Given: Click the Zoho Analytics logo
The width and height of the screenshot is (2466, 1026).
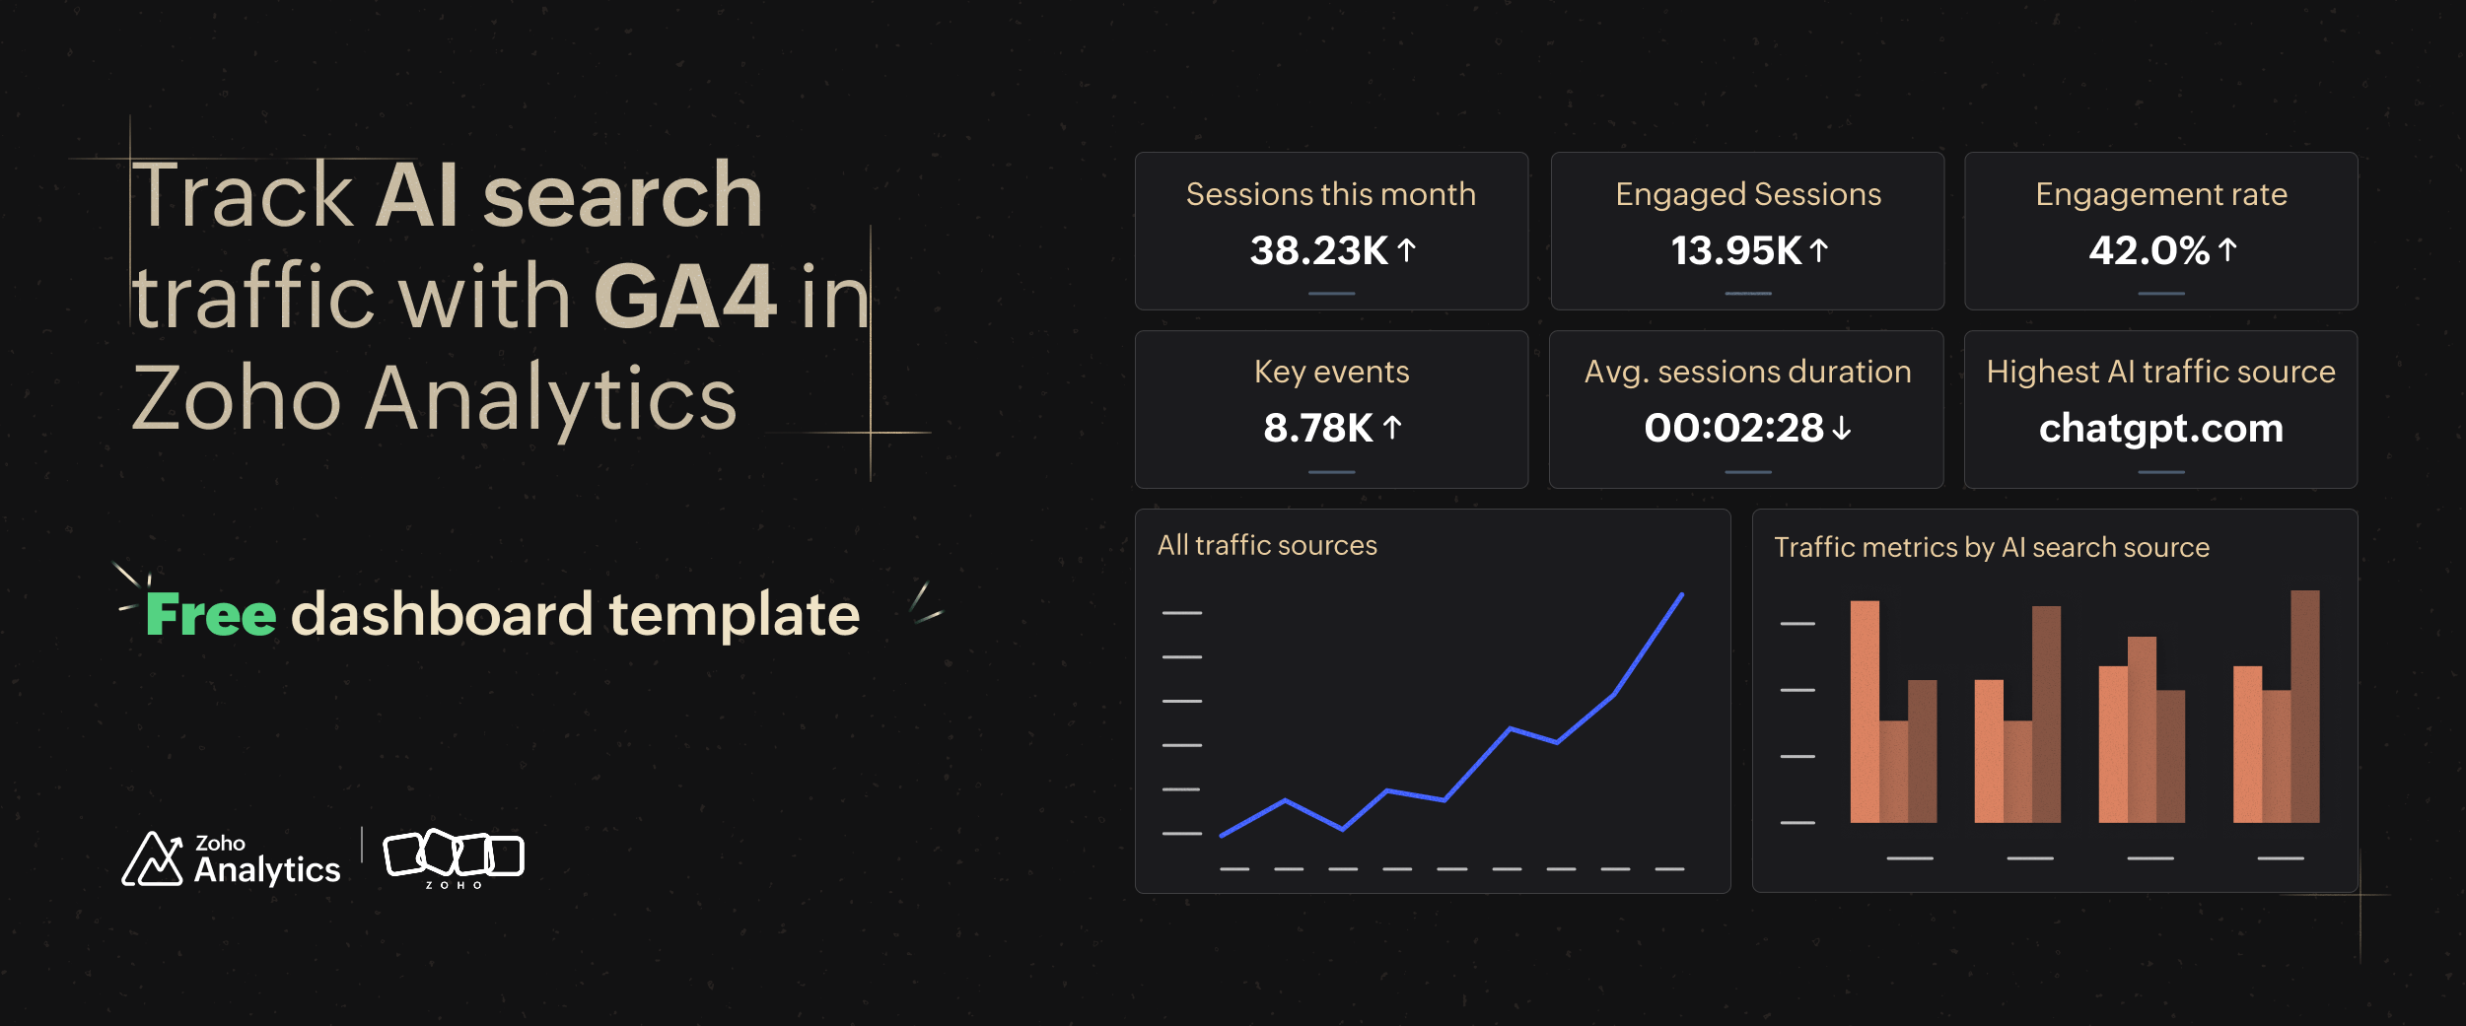Looking at the screenshot, I should pyautogui.click(x=231, y=858).
